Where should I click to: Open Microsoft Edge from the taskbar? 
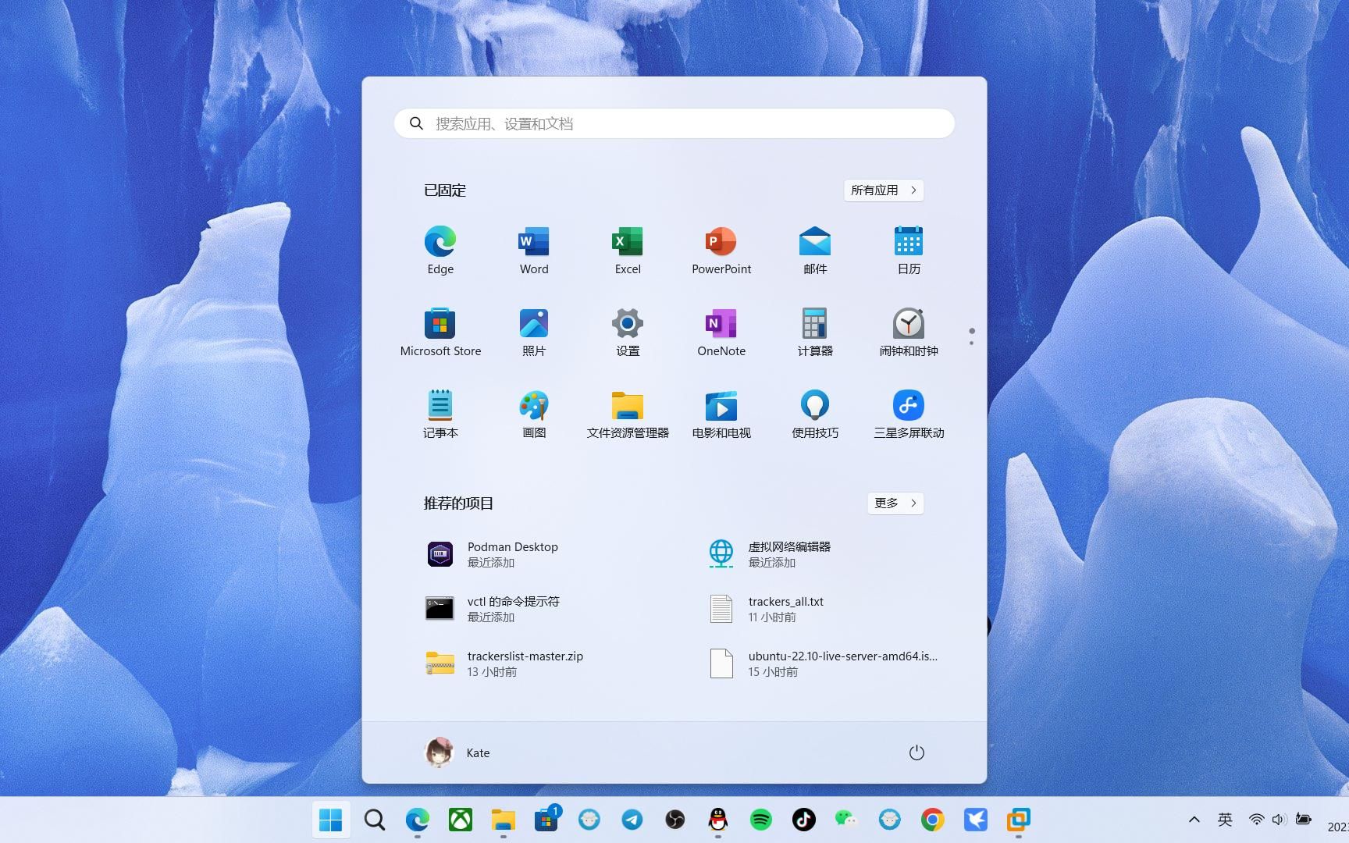418,820
